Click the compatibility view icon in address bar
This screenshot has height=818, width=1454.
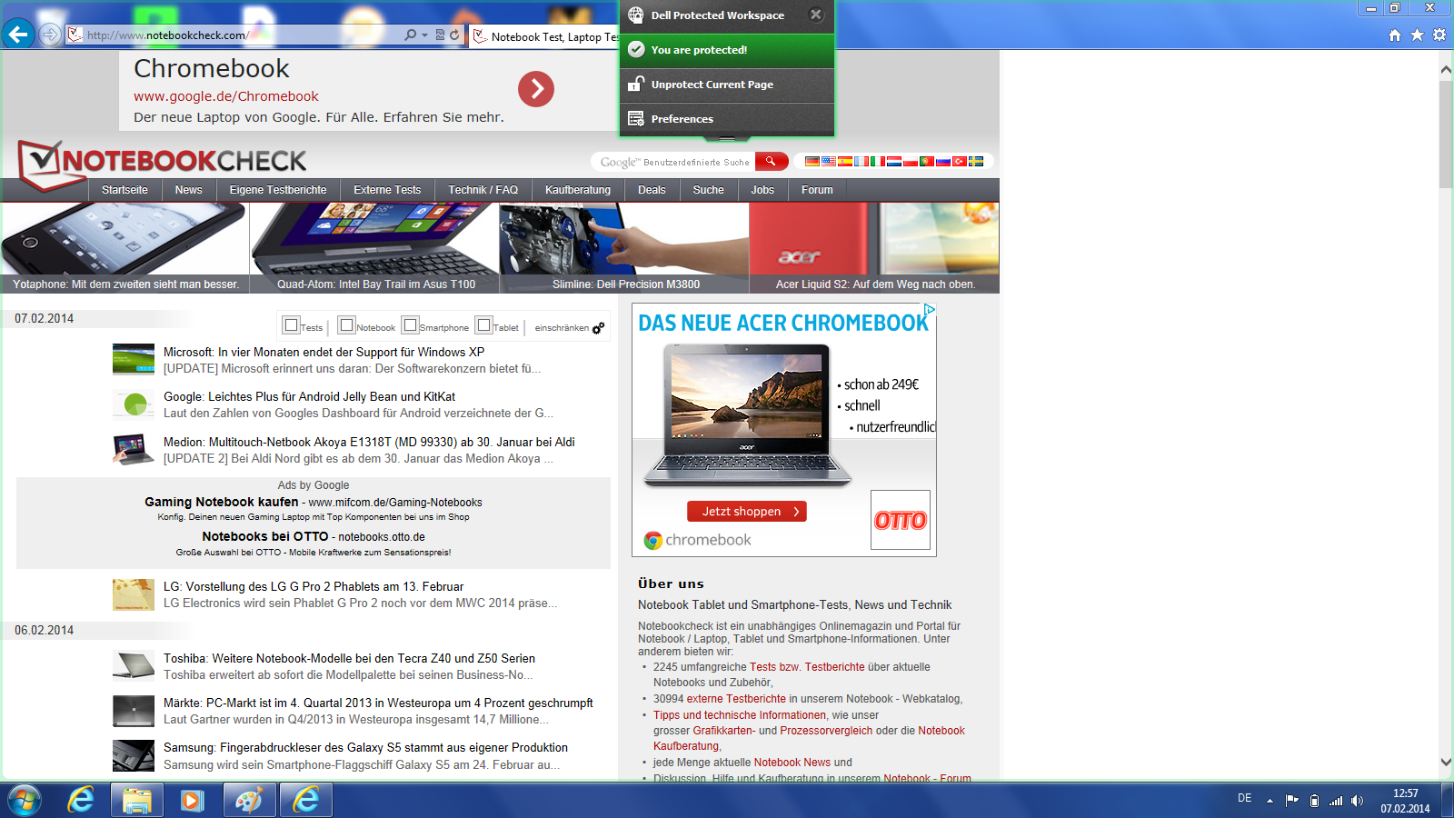tap(440, 35)
